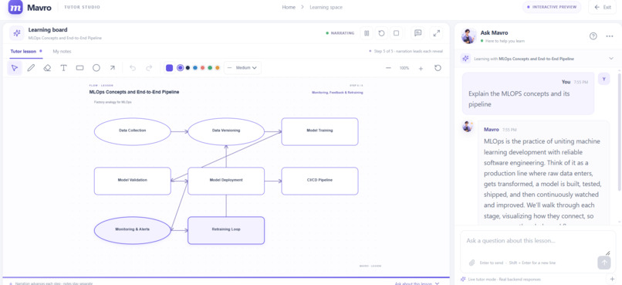Screen dimensions: 622x285
Task: Open the help question mark icon
Action: (x=593, y=36)
